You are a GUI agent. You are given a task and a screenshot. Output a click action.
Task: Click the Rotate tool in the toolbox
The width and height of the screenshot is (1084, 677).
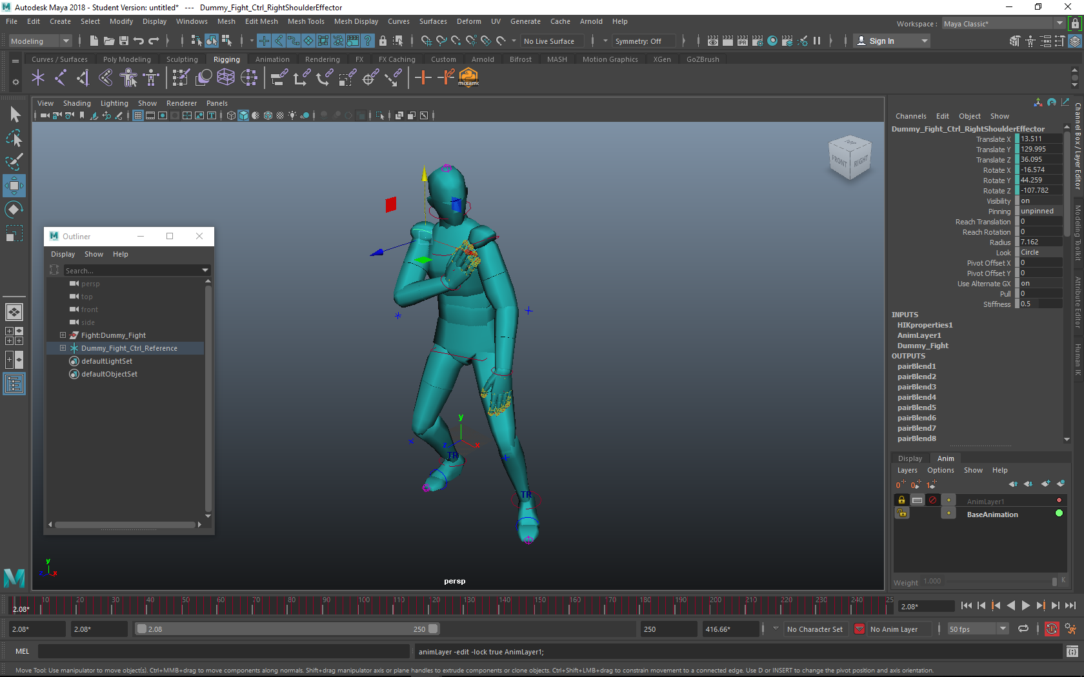[x=14, y=210]
